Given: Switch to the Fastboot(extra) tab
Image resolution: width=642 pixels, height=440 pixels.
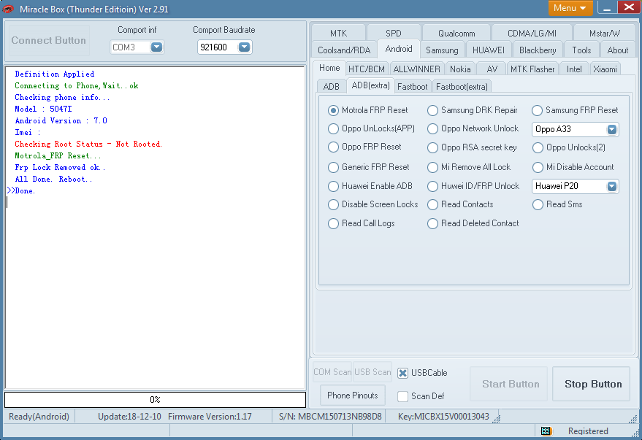Looking at the screenshot, I should click(x=462, y=87).
